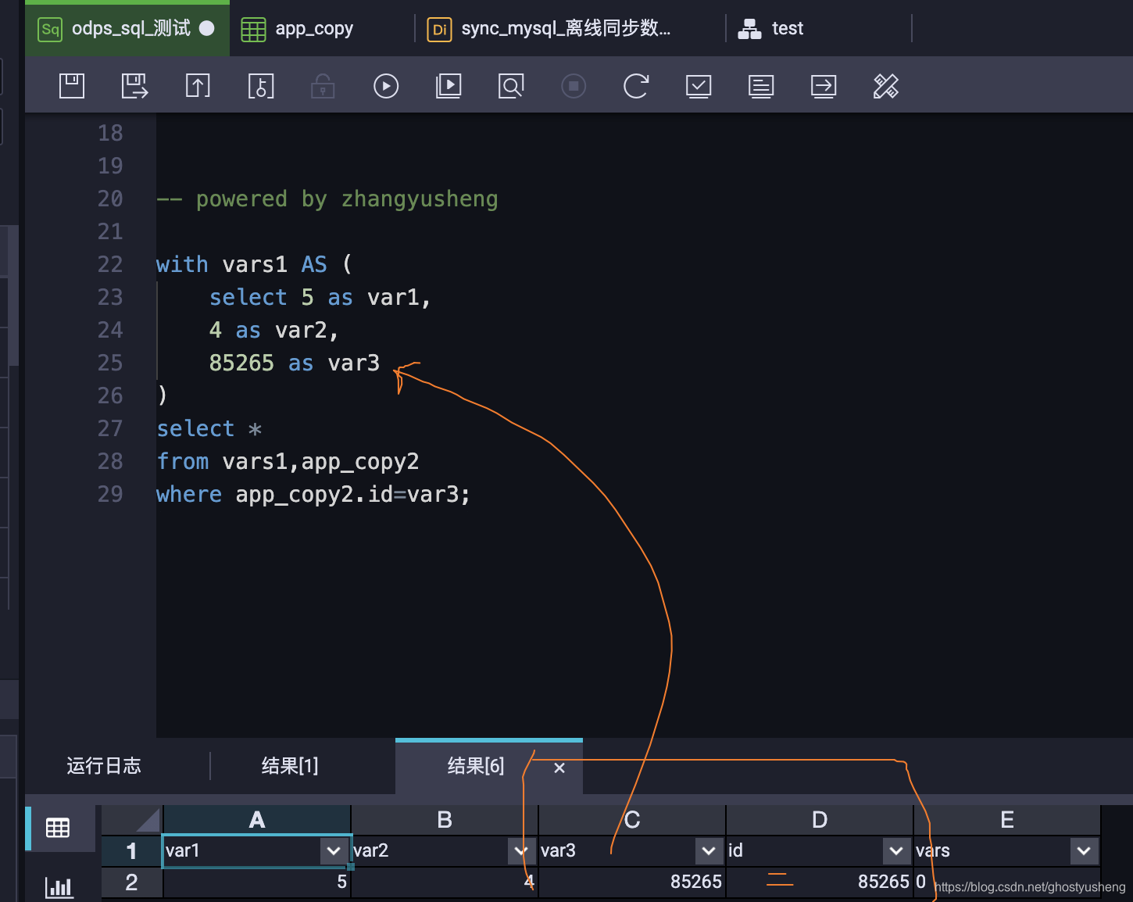This screenshot has height=902, width=1133.
Task: Run the SQL with the Run icon
Action: click(x=386, y=85)
